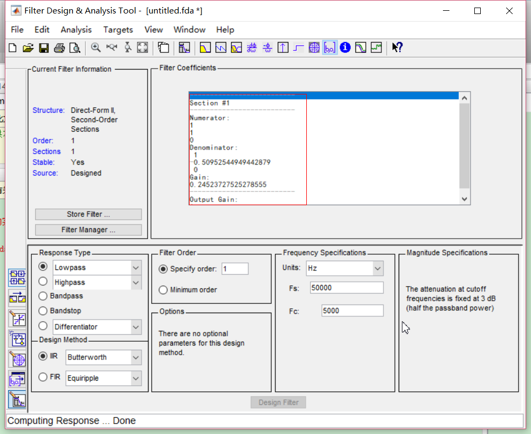
Task: Open the Window menu
Action: click(190, 30)
